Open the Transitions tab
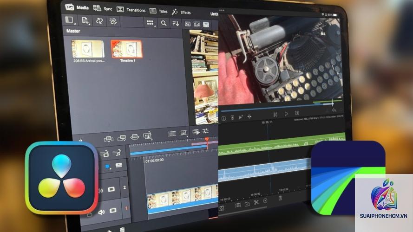The height and width of the screenshot is (232, 413). tap(131, 10)
